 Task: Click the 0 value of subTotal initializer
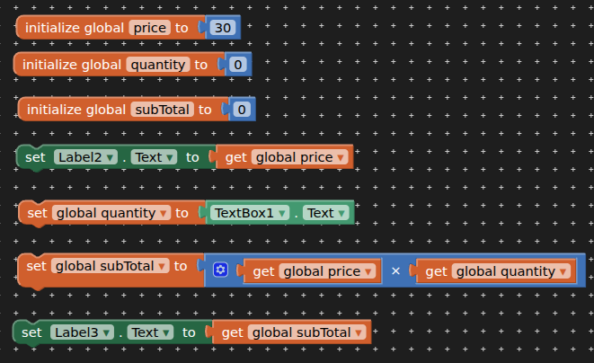242,110
